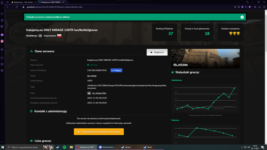Open the ad blocker shield icon
267x150 pixels.
coord(242,7)
